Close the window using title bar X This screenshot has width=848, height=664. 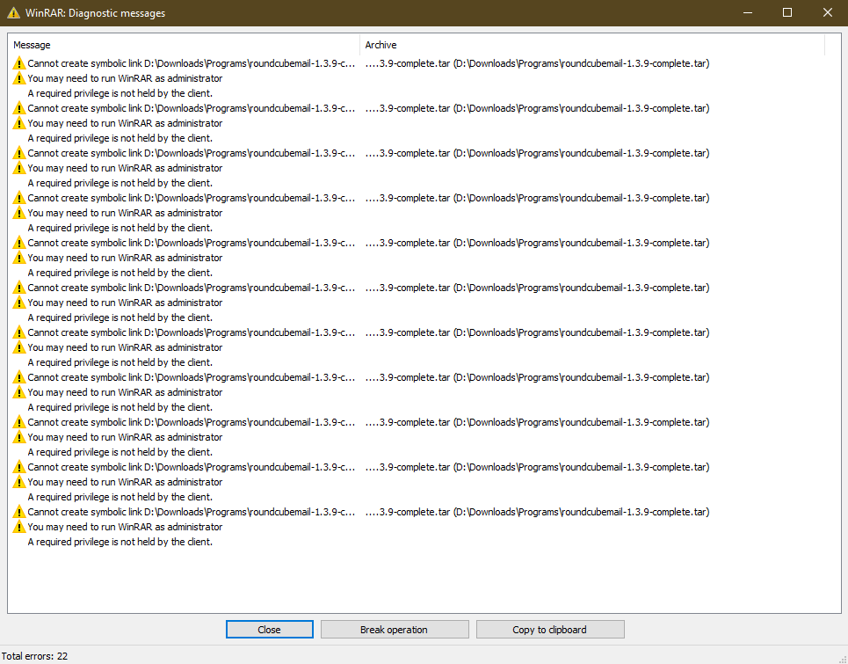[x=828, y=12]
